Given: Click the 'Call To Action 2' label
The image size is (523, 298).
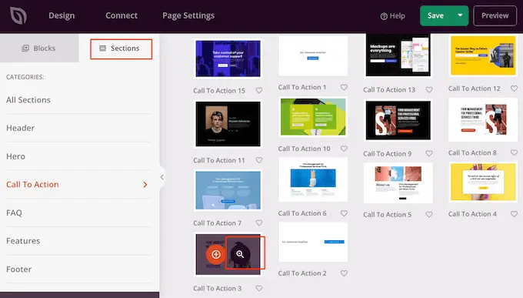Looking at the screenshot, I should point(302,273).
